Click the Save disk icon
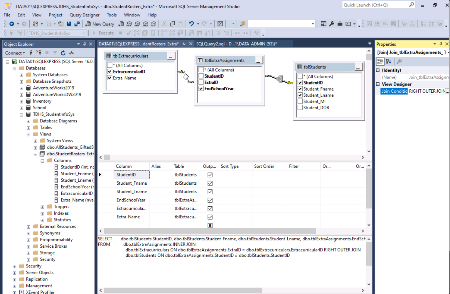 click(x=69, y=24)
